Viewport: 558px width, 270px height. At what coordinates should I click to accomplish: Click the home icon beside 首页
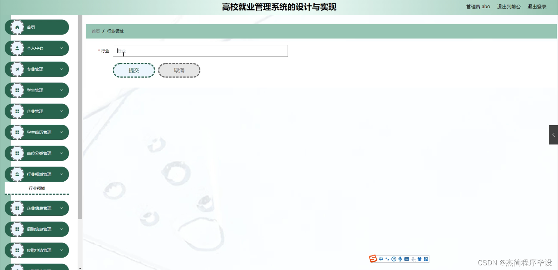click(x=17, y=27)
